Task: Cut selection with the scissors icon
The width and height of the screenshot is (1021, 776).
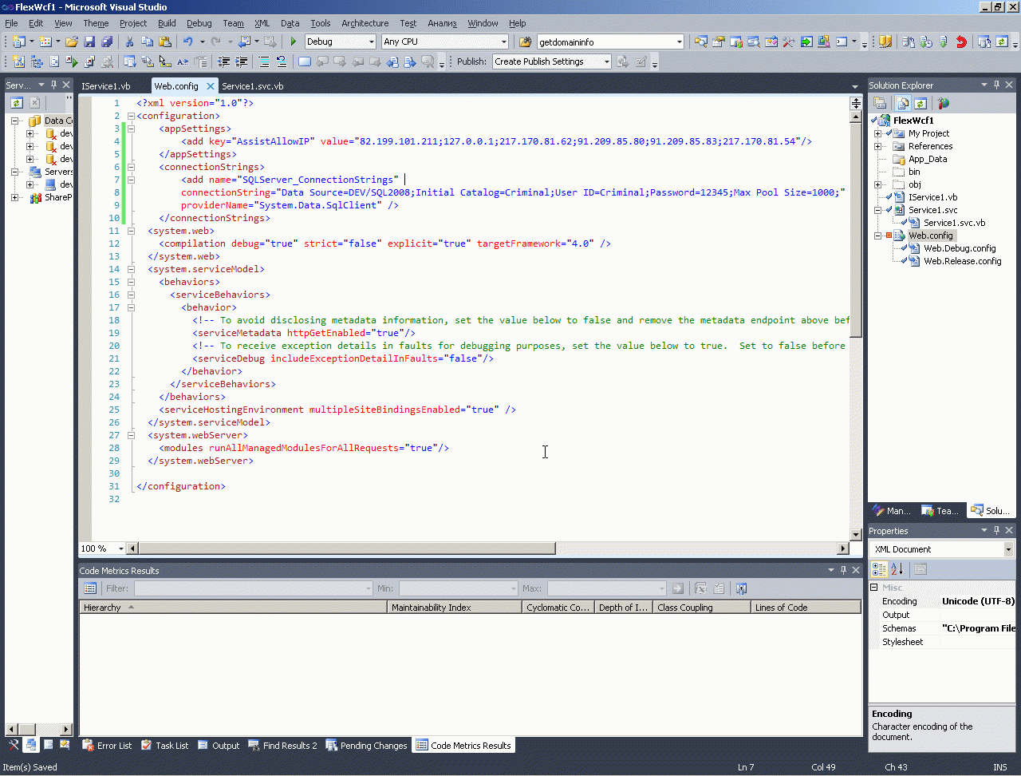Action: (129, 42)
